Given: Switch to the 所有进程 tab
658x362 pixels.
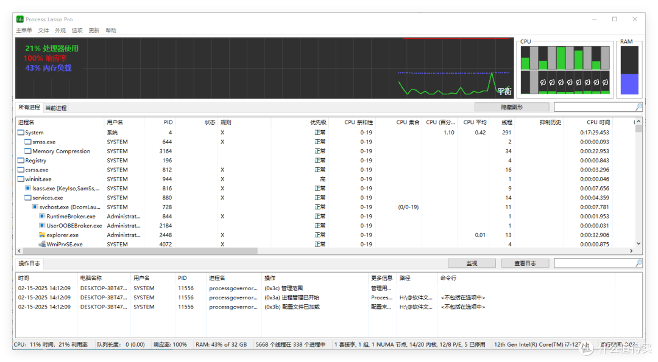Looking at the screenshot, I should click(x=29, y=107).
